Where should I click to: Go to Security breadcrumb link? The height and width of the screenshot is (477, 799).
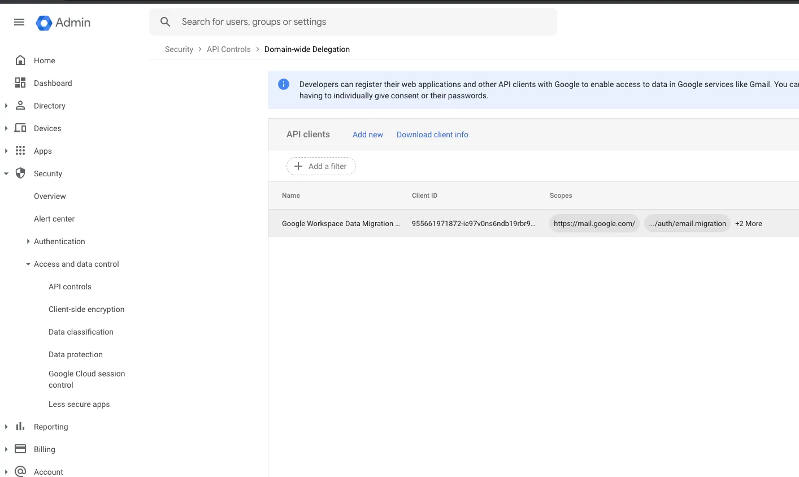[x=179, y=49]
